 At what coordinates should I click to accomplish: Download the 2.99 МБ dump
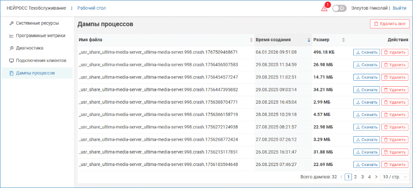[x=367, y=102]
